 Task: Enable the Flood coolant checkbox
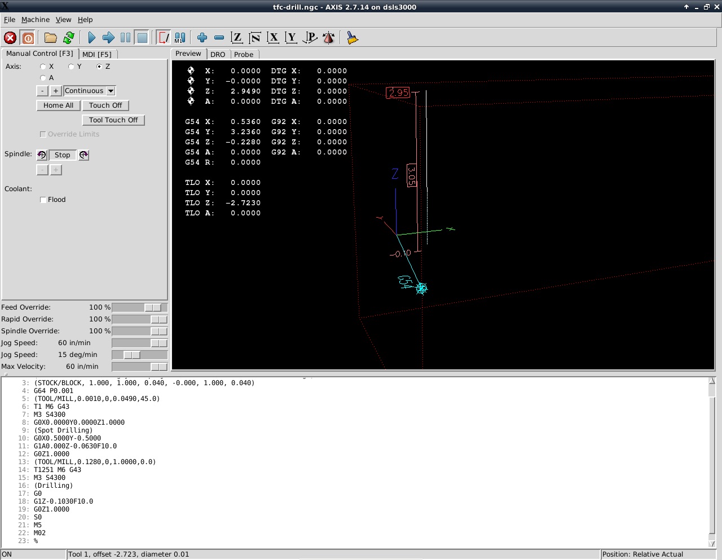pos(43,200)
